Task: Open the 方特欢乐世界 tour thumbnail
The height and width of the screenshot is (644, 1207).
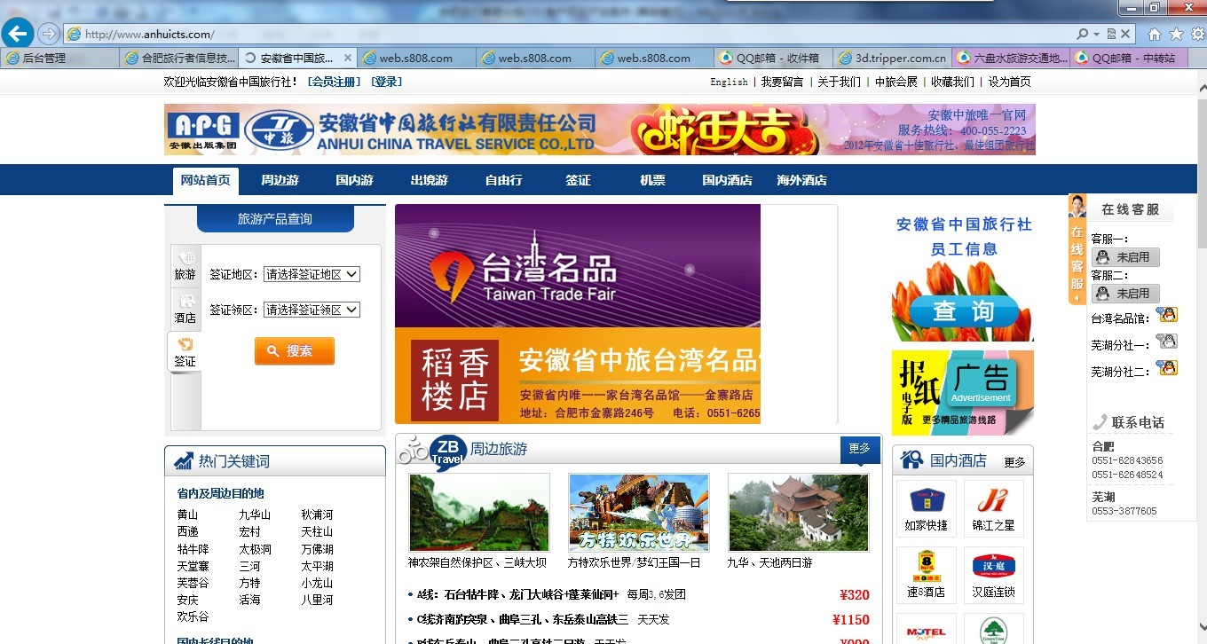Action: 638,513
